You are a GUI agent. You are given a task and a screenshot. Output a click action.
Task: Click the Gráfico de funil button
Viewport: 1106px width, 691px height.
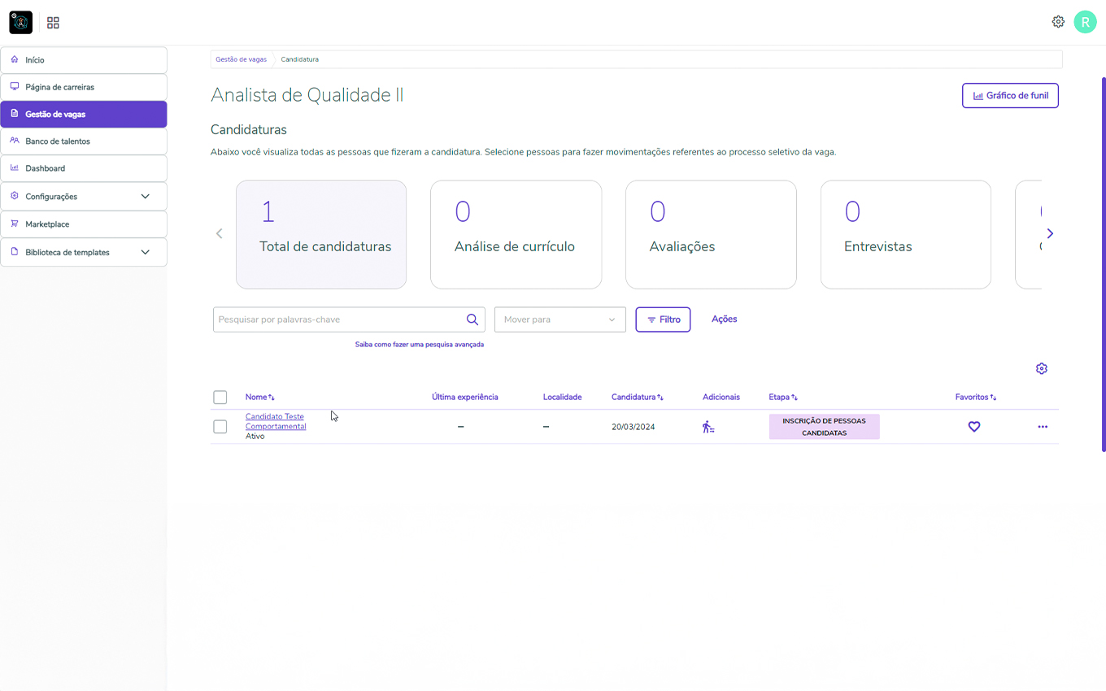pyautogui.click(x=1010, y=96)
